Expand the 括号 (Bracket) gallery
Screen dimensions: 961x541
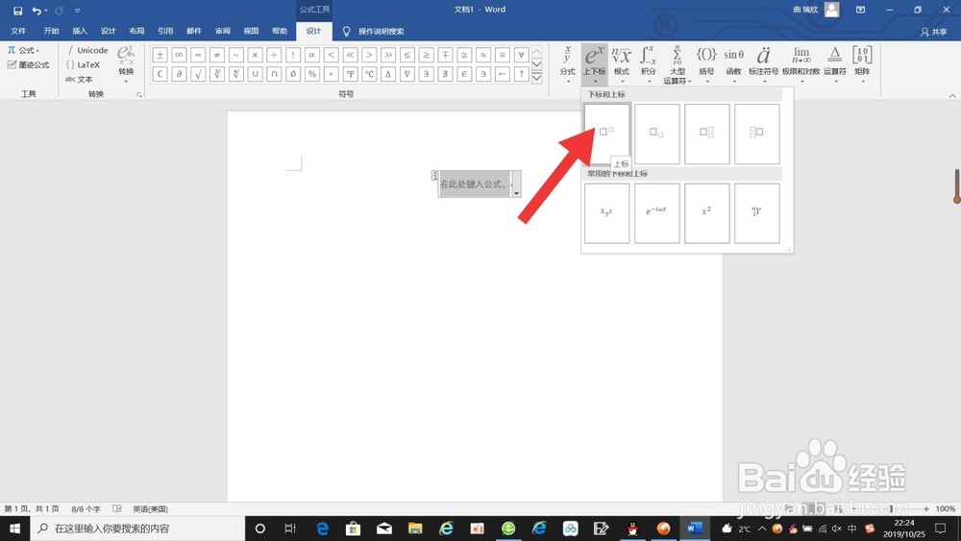[706, 64]
